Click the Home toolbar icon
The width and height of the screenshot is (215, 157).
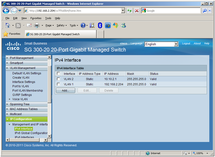(x=8, y=25)
